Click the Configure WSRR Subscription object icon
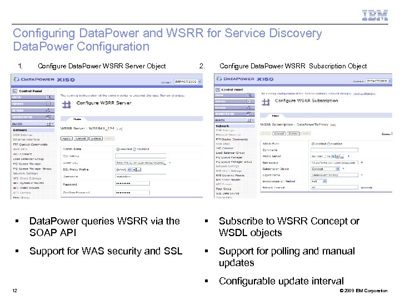The image size is (400, 300). [x=266, y=102]
